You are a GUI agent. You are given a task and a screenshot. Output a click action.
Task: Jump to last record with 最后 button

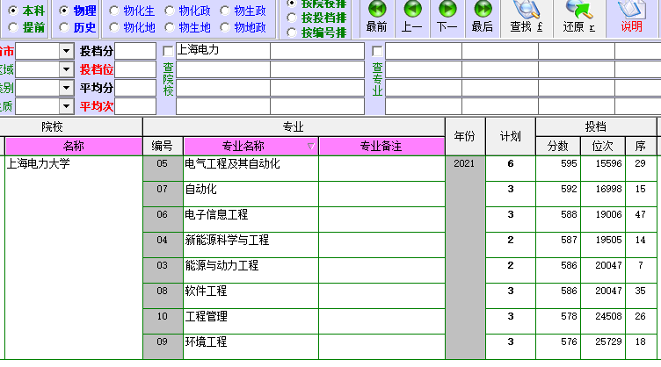483,18
